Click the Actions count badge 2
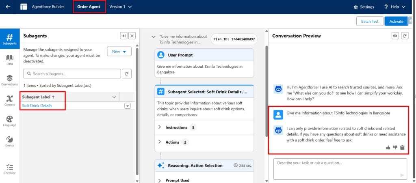This screenshot has height=183, width=416. point(185,142)
